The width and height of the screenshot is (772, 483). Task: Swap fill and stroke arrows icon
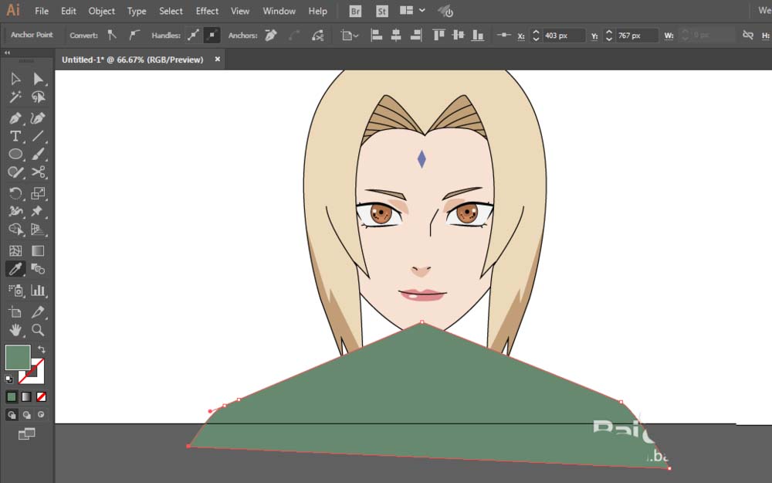pos(42,349)
